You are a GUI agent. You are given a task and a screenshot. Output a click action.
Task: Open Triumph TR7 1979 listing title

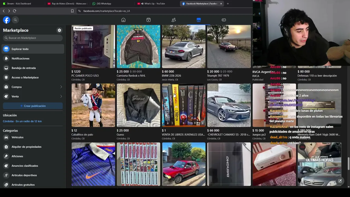point(218,76)
